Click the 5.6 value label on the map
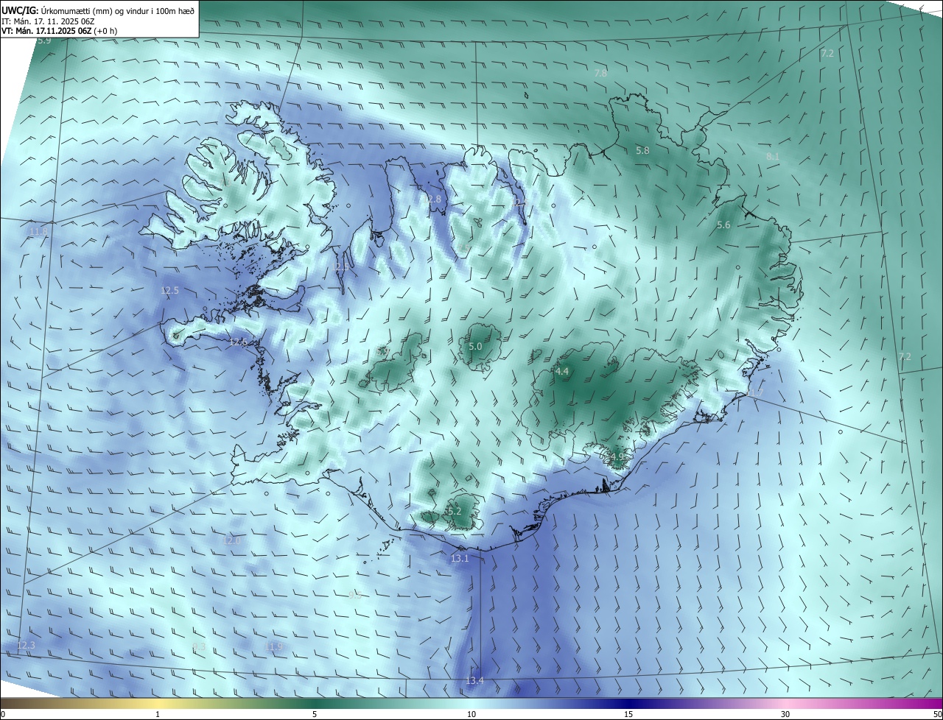The width and height of the screenshot is (943, 720). 723,225
